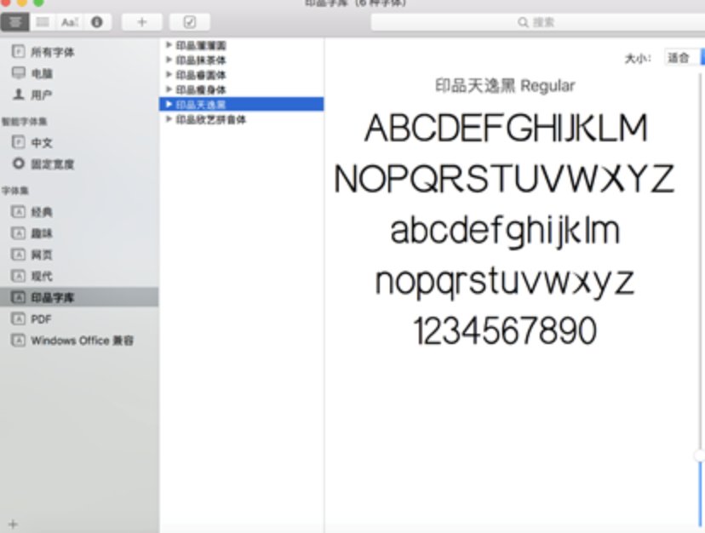Switch to sample preview view button
Image resolution: width=705 pixels, height=533 pixels.
[x=16, y=22]
